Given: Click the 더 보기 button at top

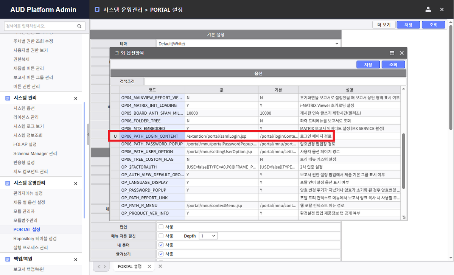Looking at the screenshot, I should point(383,25).
